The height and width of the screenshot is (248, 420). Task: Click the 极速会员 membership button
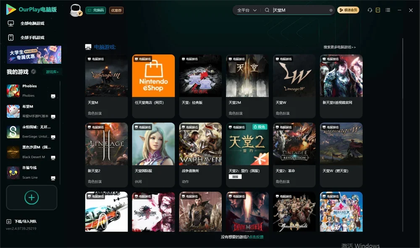pos(348,10)
